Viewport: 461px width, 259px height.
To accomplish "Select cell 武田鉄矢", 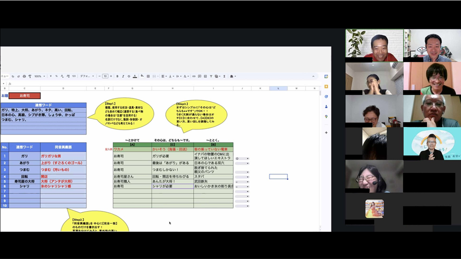I will [213, 181].
